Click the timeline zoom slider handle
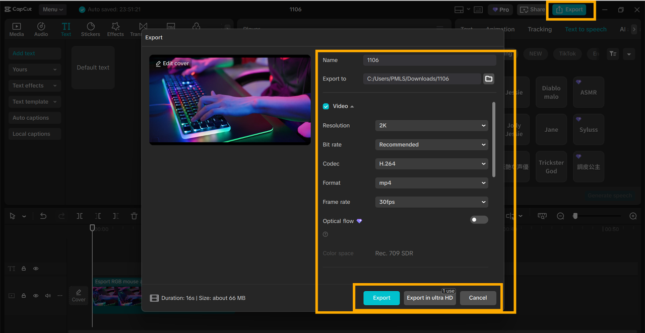This screenshot has height=333, width=645. tap(575, 216)
